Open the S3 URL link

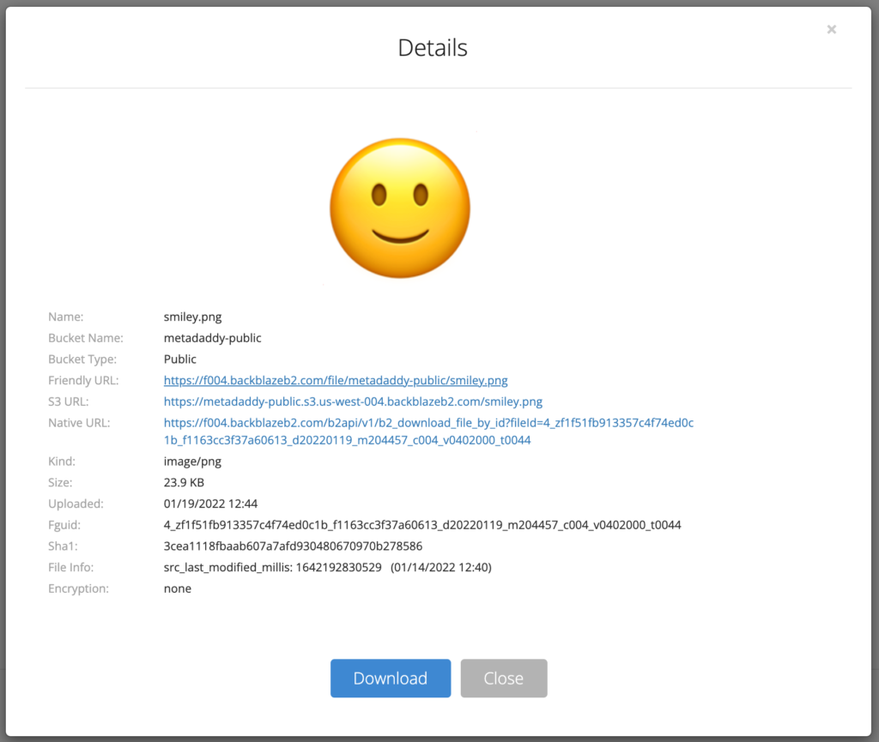tap(353, 401)
